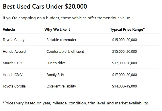Click the Comfortable & efficient description

(x=65, y=51)
